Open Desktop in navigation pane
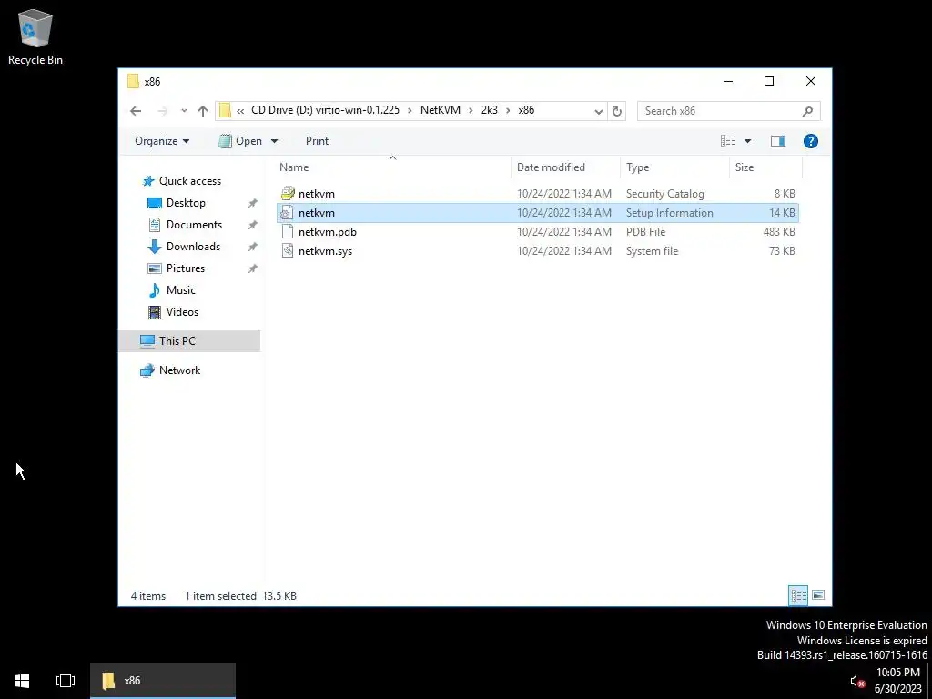 [x=186, y=203]
